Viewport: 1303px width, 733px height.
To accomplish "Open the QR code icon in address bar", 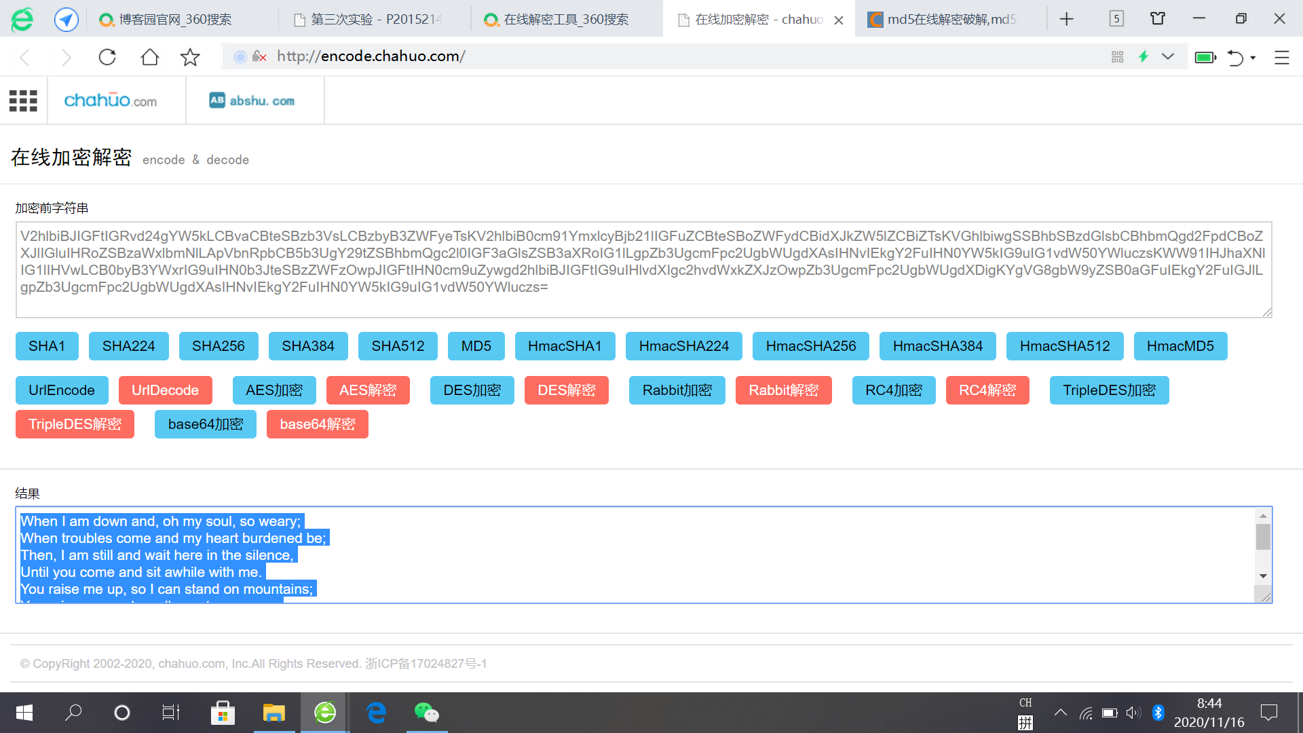I will 1117,57.
